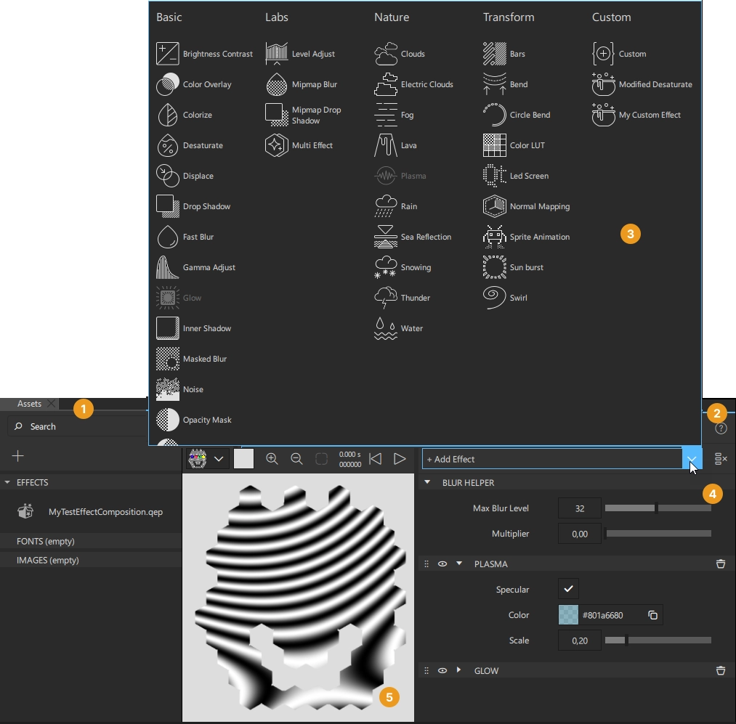Collapse the BLUR HELPER section
Screen dimensions: 736x724
pyautogui.click(x=427, y=482)
